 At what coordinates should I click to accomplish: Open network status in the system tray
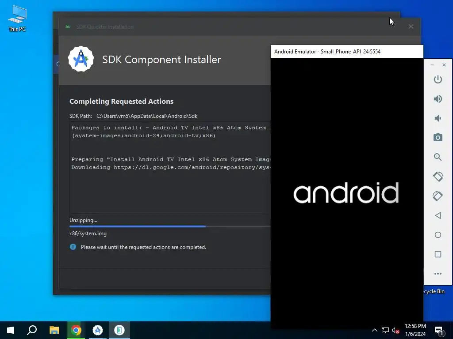385,330
